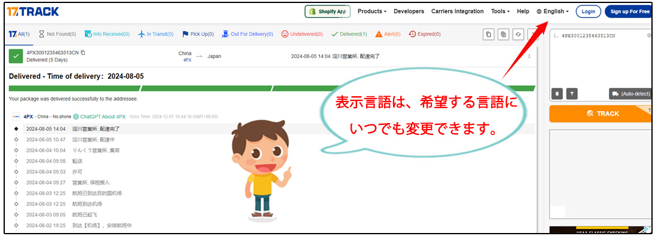Open the English language dropdown
The image size is (658, 239).
tap(553, 11)
